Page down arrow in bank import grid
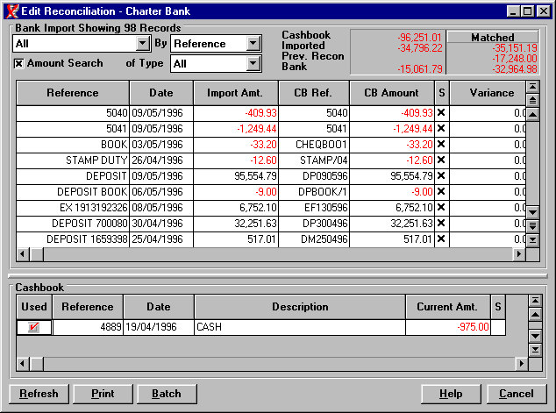556x413 pixels. coord(532,226)
